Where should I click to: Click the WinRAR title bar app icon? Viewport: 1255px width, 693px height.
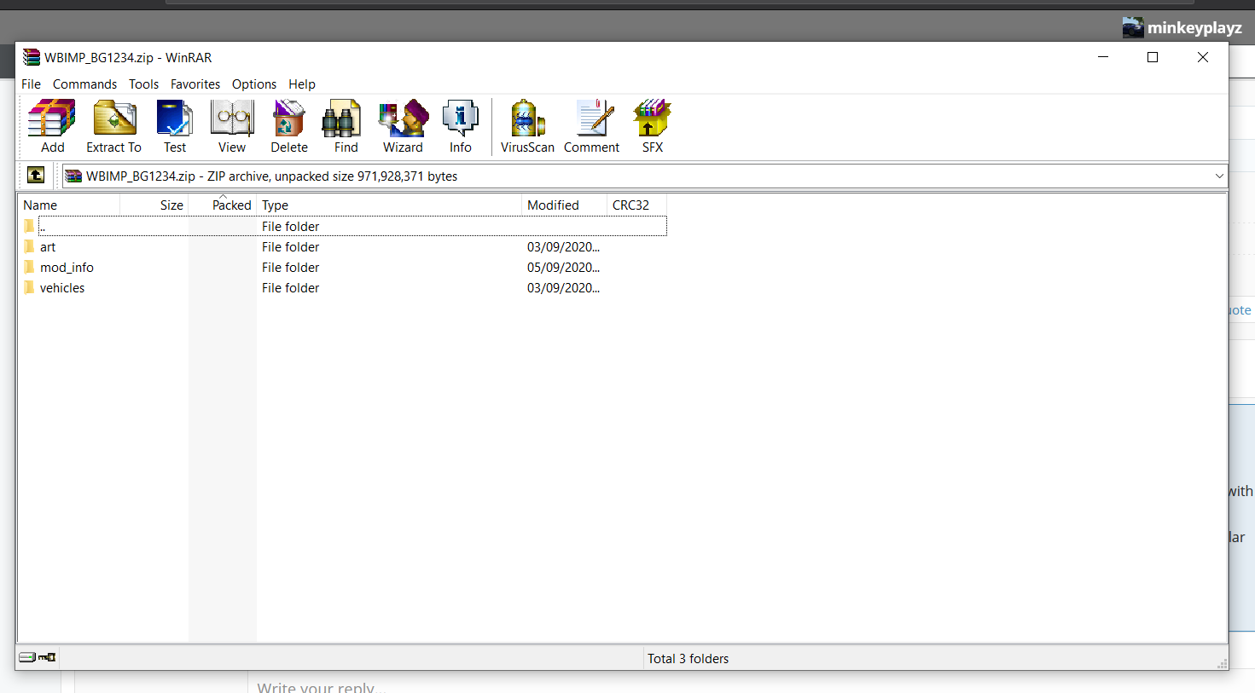pyautogui.click(x=32, y=57)
